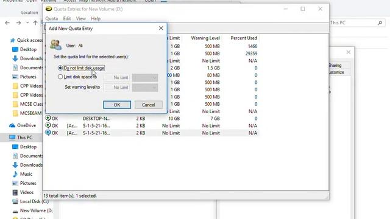Image resolution: width=390 pixels, height=219 pixels.
Task: Open Desktop under This PC
Action: (24, 147)
